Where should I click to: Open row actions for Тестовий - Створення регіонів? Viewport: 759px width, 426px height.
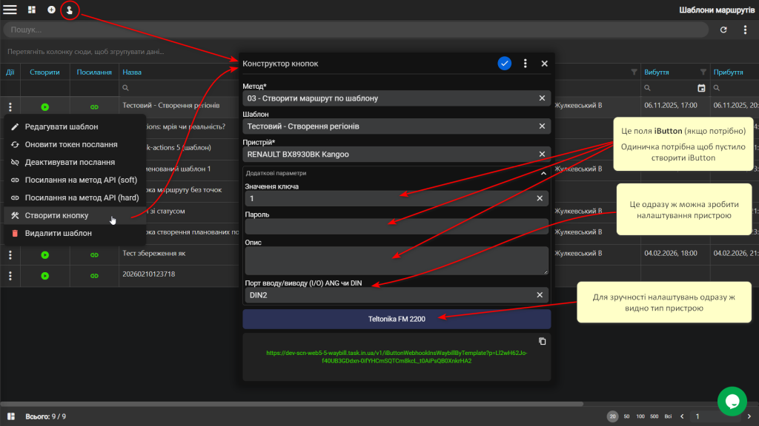10,106
